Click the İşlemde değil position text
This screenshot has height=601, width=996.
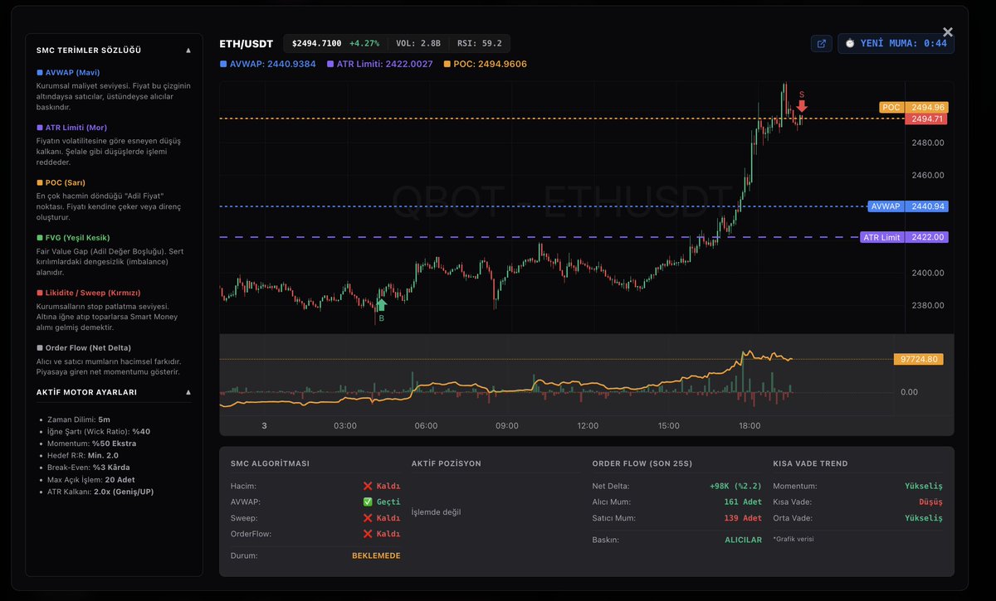coord(436,512)
